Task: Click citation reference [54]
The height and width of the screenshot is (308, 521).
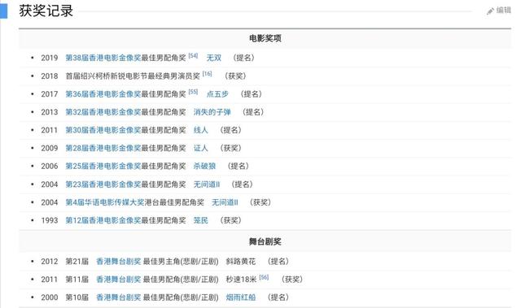Action: pyautogui.click(x=193, y=56)
